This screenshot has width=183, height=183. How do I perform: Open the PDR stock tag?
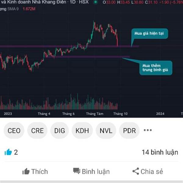[129, 131]
